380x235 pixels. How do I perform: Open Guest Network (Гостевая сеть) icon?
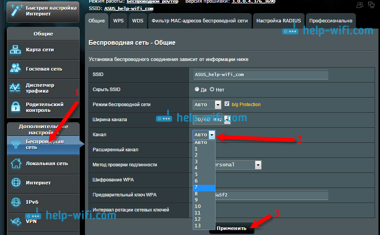point(16,69)
